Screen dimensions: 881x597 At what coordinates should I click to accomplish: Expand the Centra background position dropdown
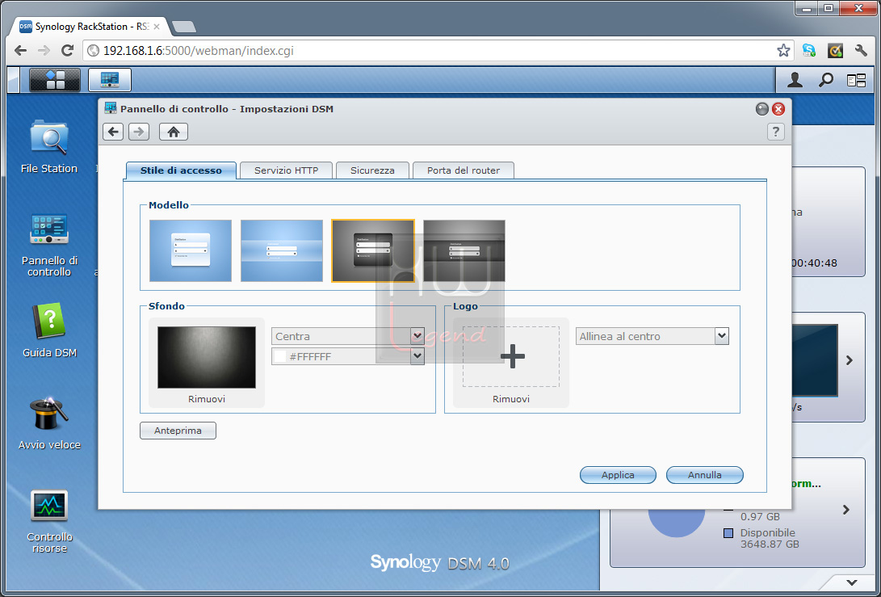tap(417, 336)
